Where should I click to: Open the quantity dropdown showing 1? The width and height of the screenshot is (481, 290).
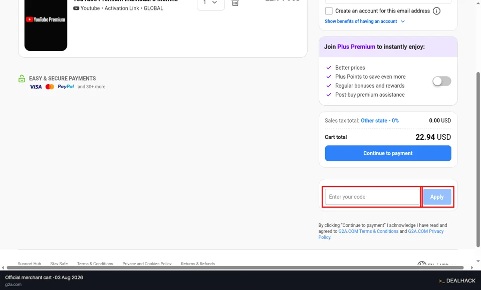coord(211,4)
